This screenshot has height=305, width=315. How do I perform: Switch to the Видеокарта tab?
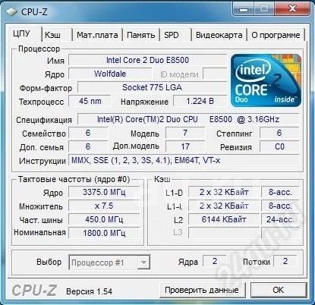(x=219, y=35)
